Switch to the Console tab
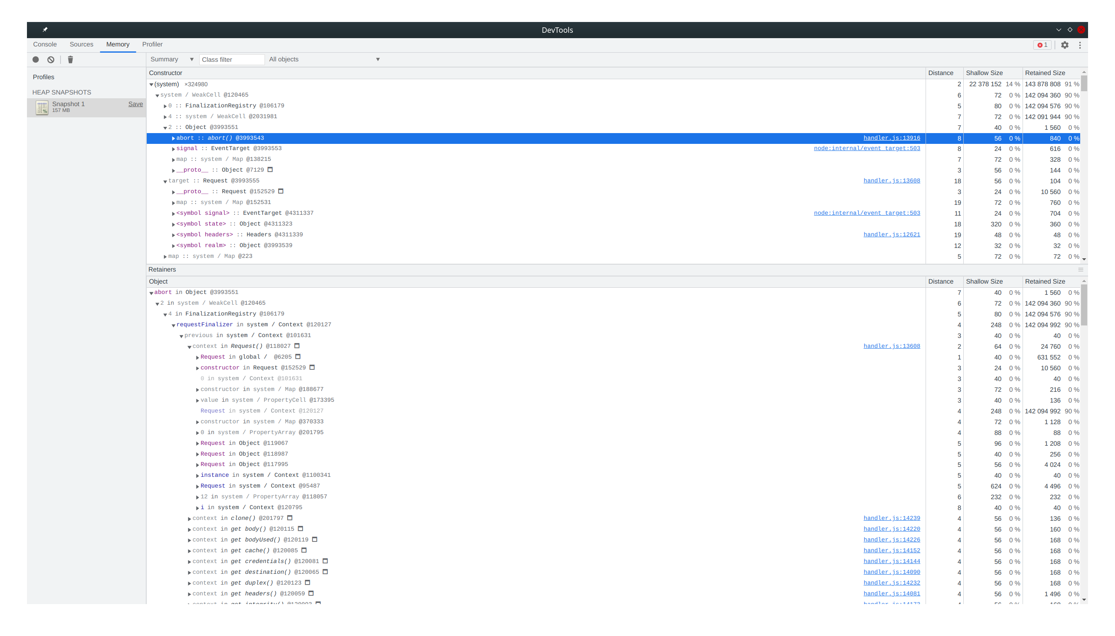 click(x=44, y=44)
